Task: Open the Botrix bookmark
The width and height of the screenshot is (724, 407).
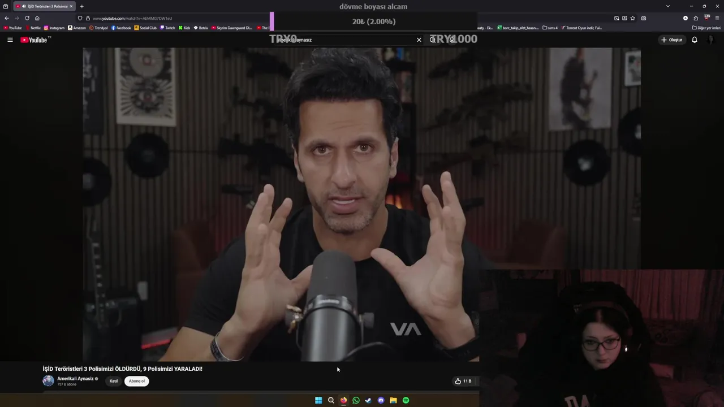Action: point(201,28)
